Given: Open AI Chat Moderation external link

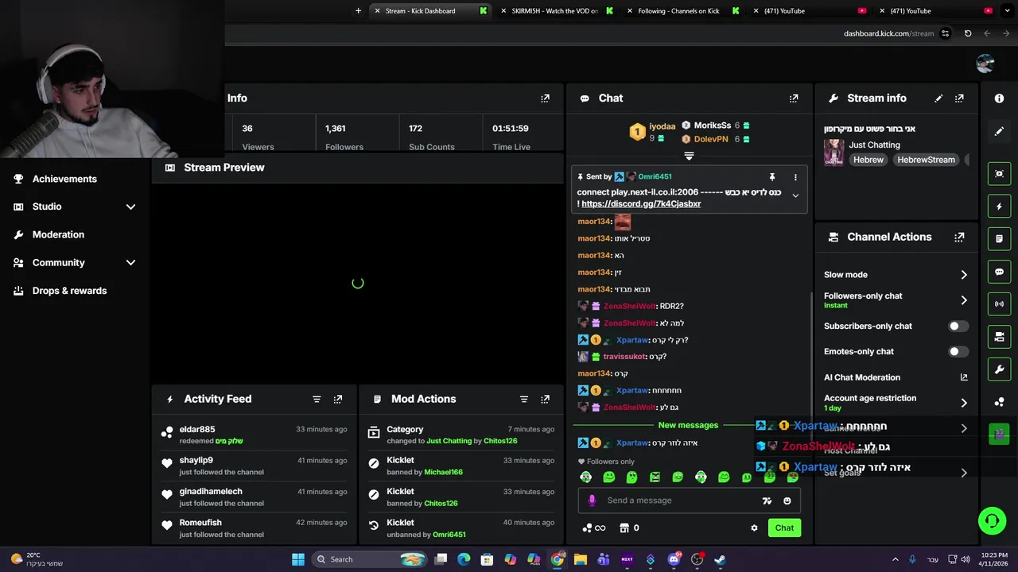Looking at the screenshot, I should (964, 377).
